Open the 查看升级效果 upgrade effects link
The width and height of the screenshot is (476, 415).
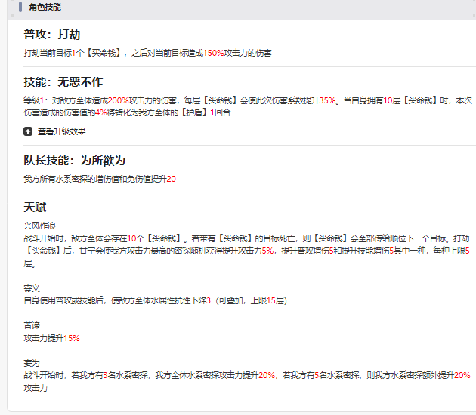coord(61,131)
